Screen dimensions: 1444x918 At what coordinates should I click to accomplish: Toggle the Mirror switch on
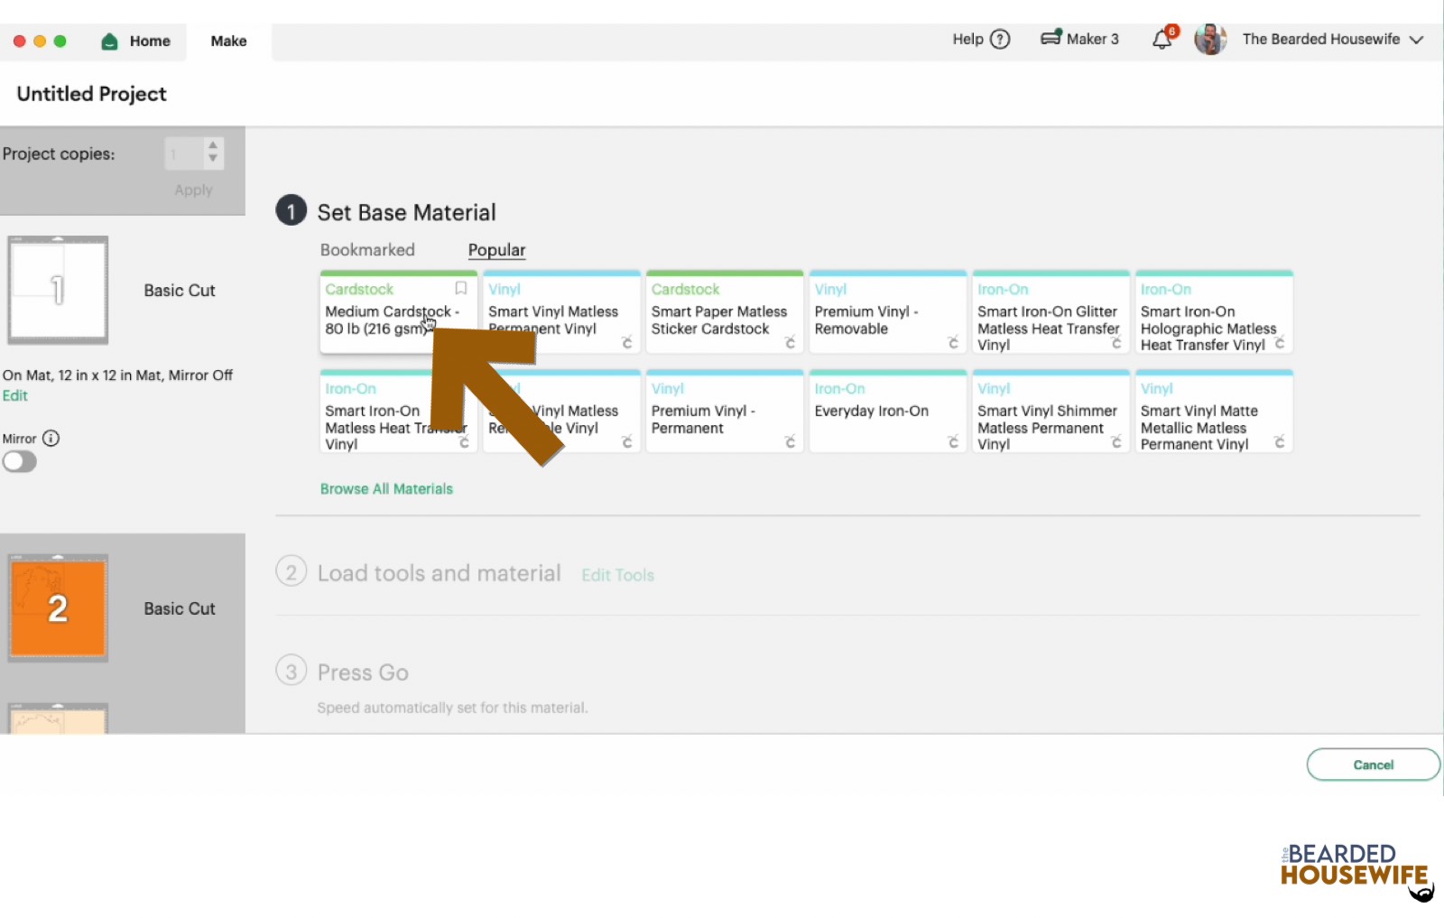(20, 461)
